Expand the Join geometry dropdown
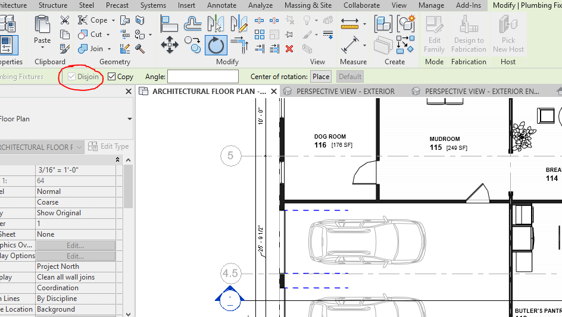Viewport: 562px width, 317px height. 109,49
